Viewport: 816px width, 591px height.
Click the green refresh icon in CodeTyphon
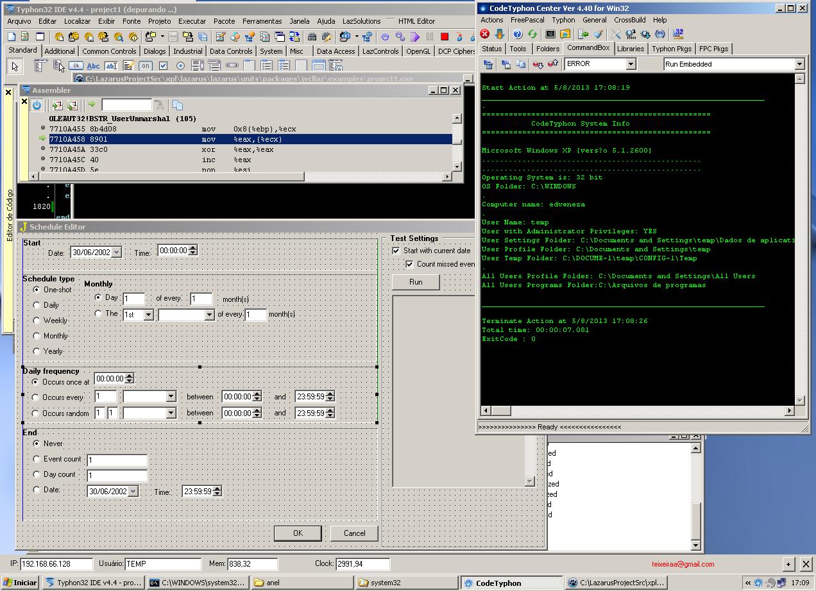(532, 34)
